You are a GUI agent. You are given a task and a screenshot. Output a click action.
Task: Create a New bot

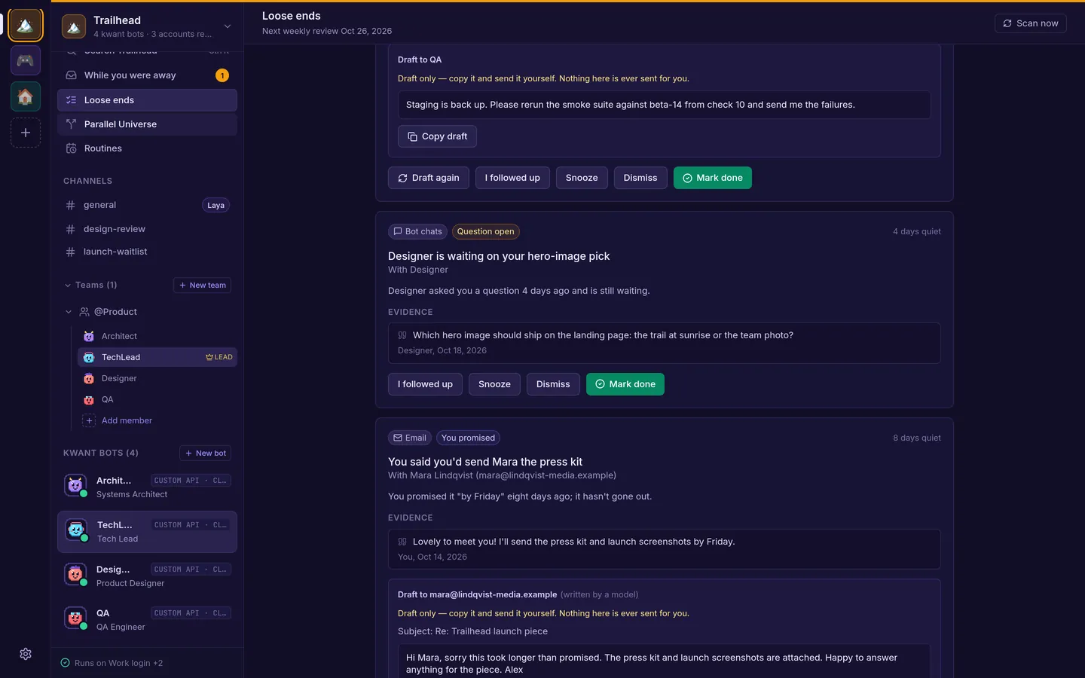[205, 453]
